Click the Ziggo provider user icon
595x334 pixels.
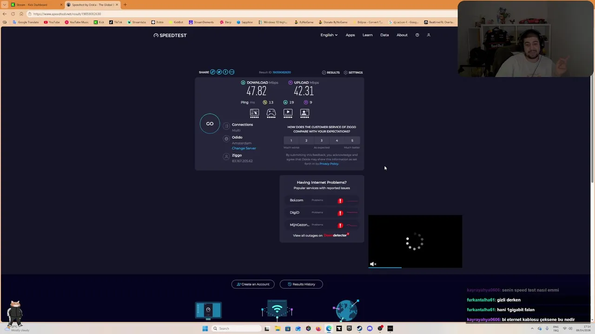[226, 157]
